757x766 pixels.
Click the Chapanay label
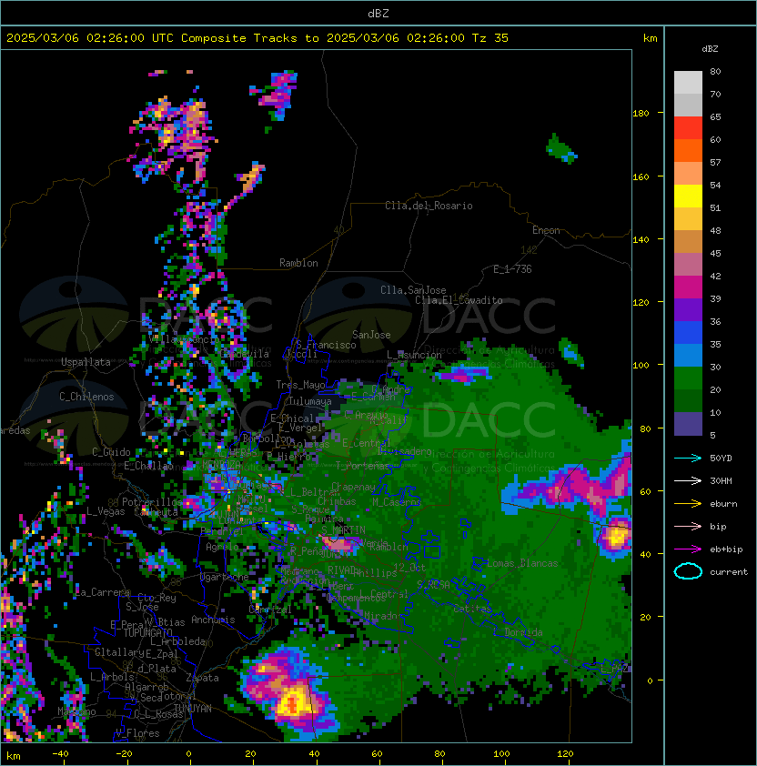[353, 487]
